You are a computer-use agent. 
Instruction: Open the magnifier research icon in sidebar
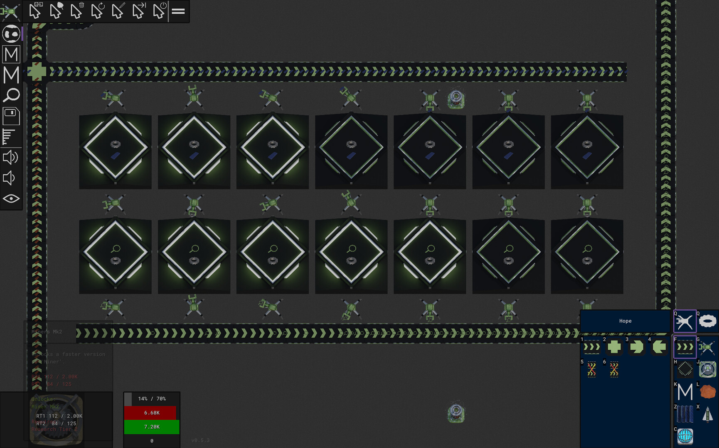[11, 95]
